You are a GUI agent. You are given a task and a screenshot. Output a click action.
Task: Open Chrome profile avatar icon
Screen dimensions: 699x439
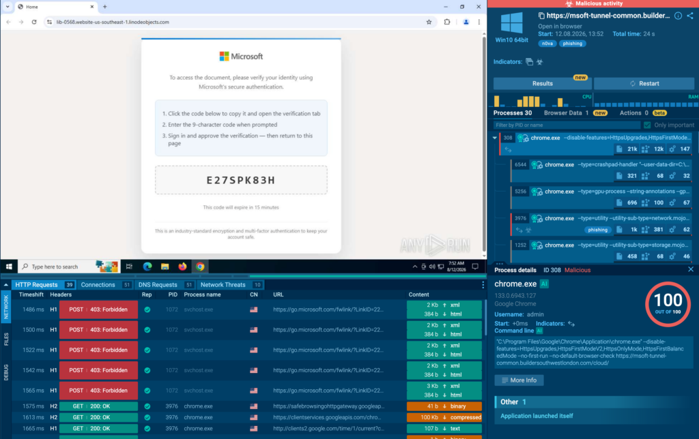click(466, 22)
